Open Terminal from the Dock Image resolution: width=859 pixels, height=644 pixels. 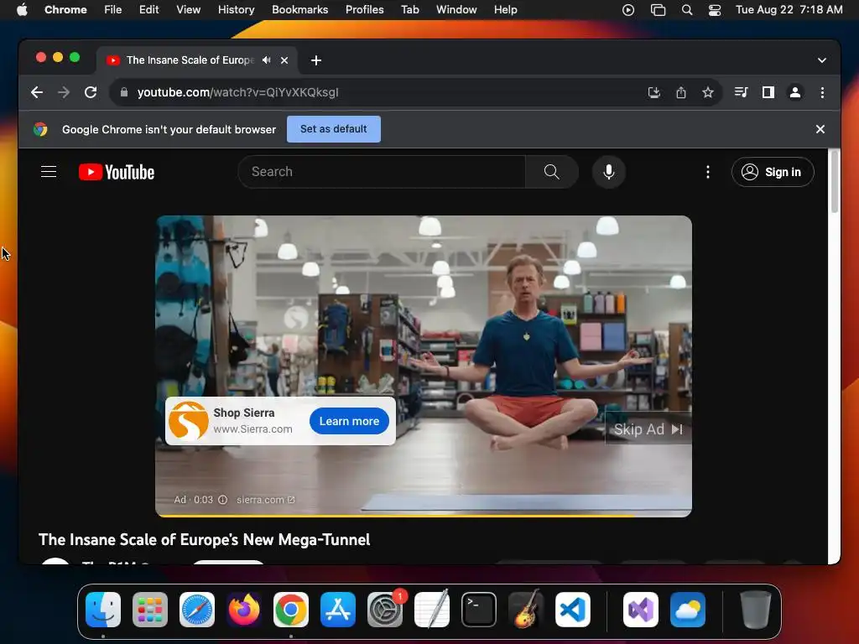click(x=479, y=610)
